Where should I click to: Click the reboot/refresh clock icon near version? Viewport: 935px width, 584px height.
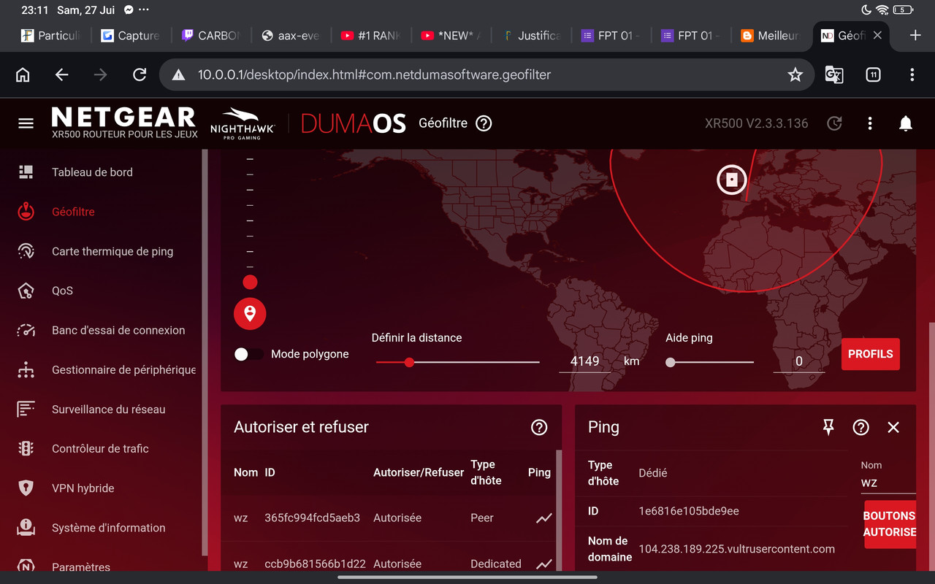pos(834,123)
